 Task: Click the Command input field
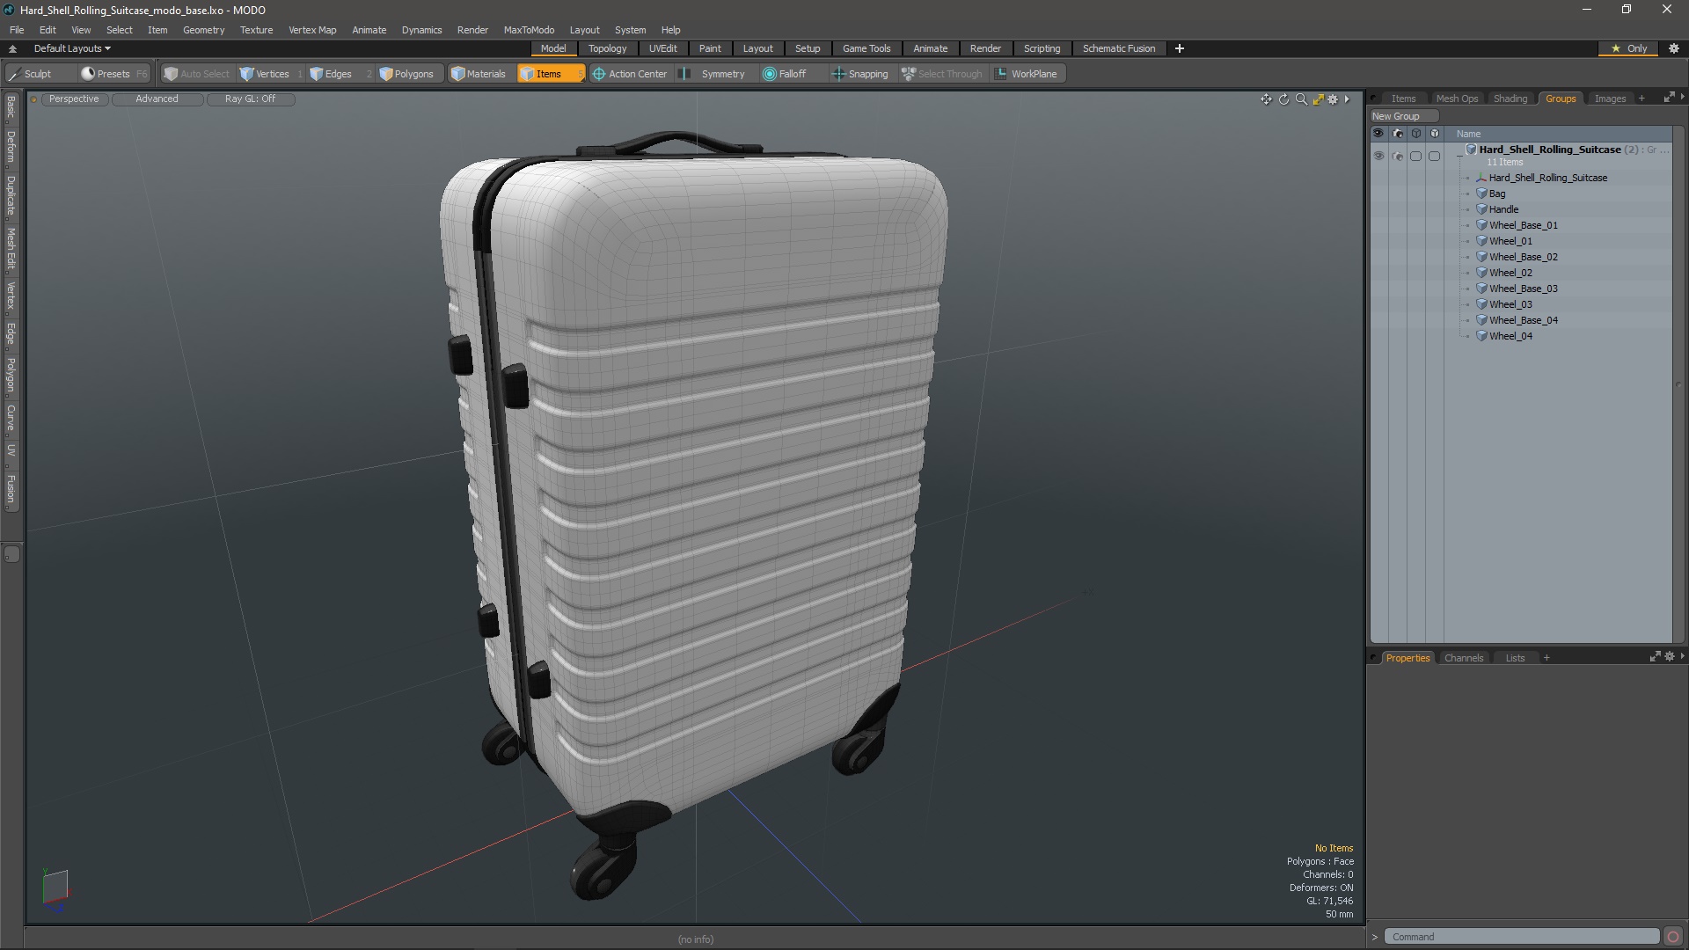[1520, 937]
